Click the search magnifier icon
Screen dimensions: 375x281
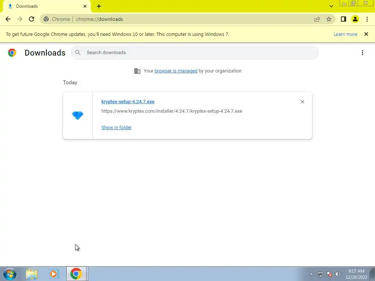[x=78, y=53]
